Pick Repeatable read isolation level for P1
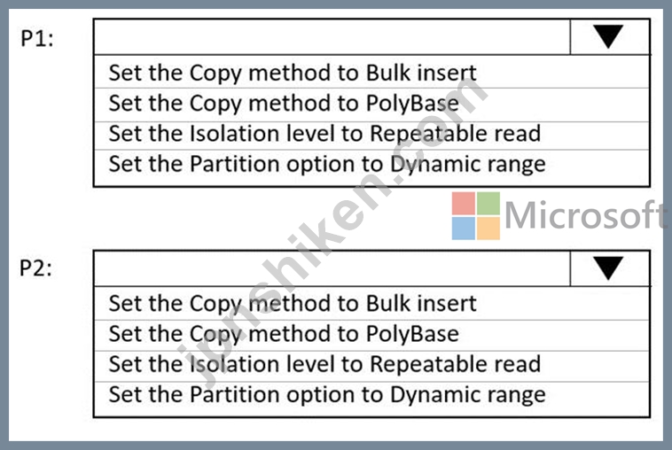The width and height of the screenshot is (672, 450). click(371, 135)
